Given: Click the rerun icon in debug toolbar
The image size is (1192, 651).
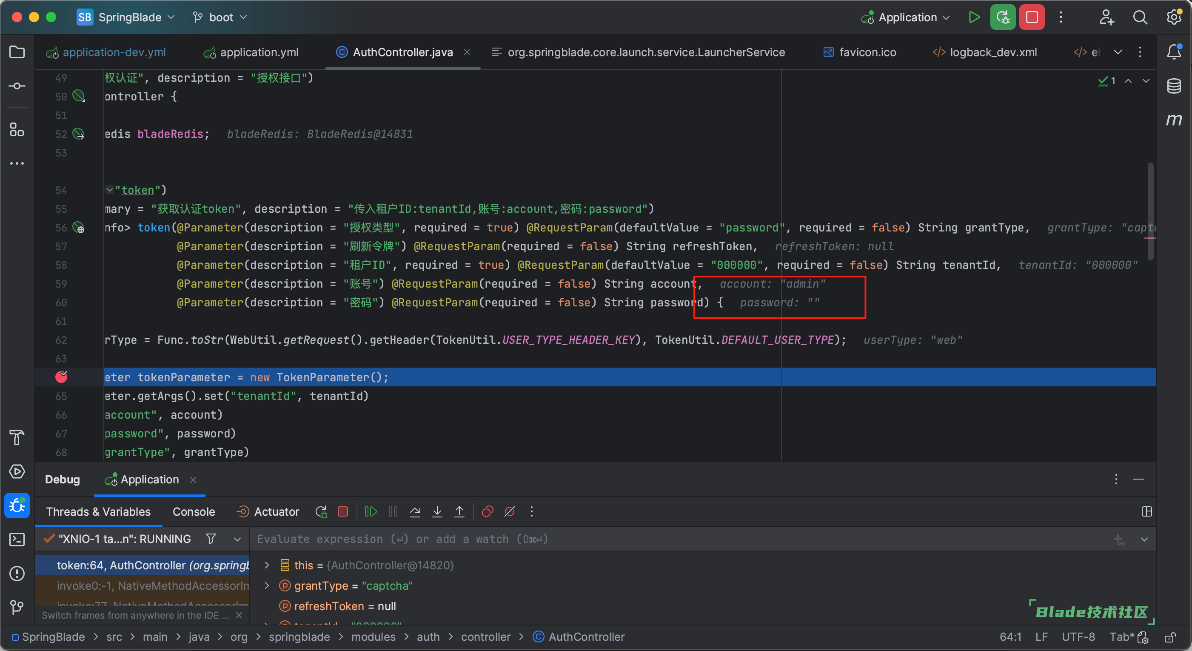Looking at the screenshot, I should 321,512.
